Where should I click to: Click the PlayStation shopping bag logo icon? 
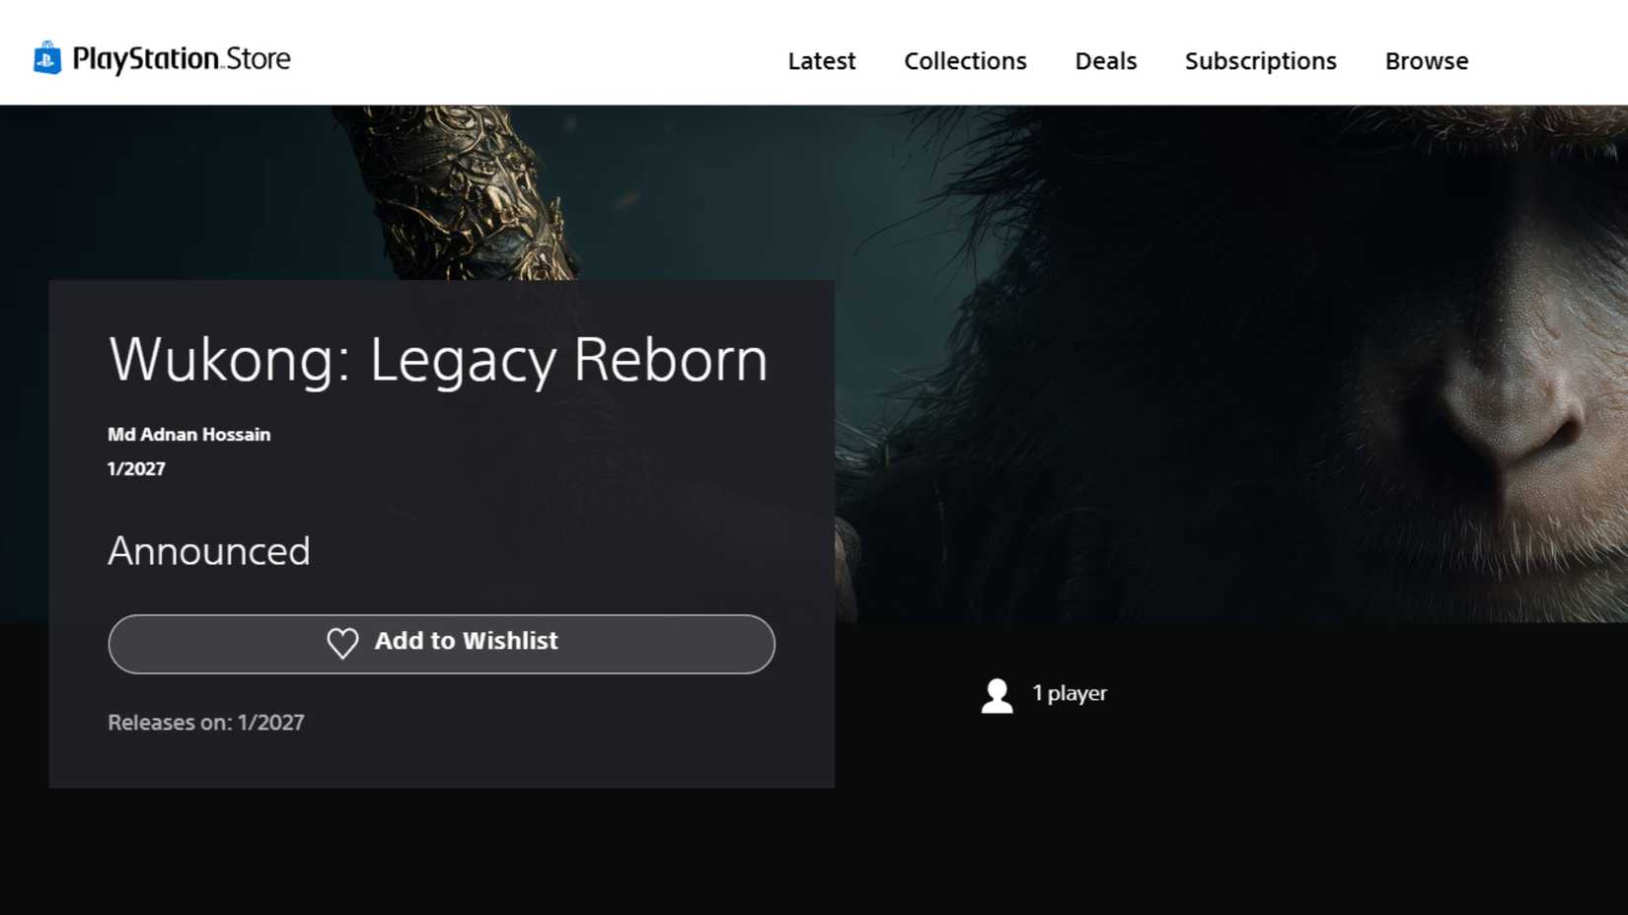tap(44, 58)
